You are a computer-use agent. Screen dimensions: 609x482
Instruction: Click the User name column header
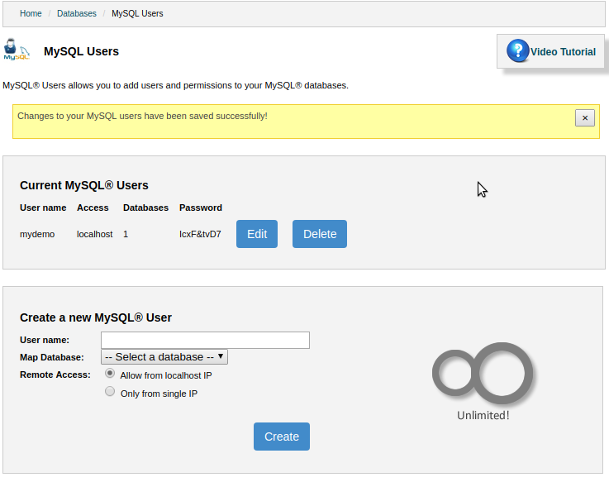point(43,208)
